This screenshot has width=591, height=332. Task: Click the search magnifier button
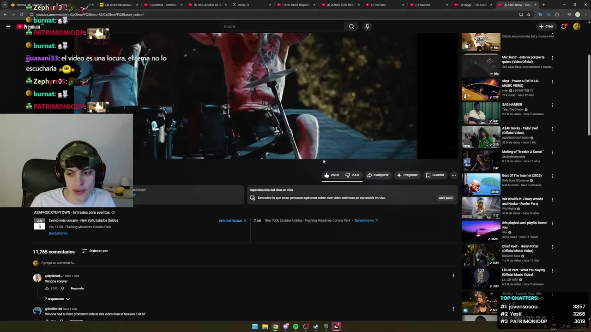pyautogui.click(x=351, y=26)
